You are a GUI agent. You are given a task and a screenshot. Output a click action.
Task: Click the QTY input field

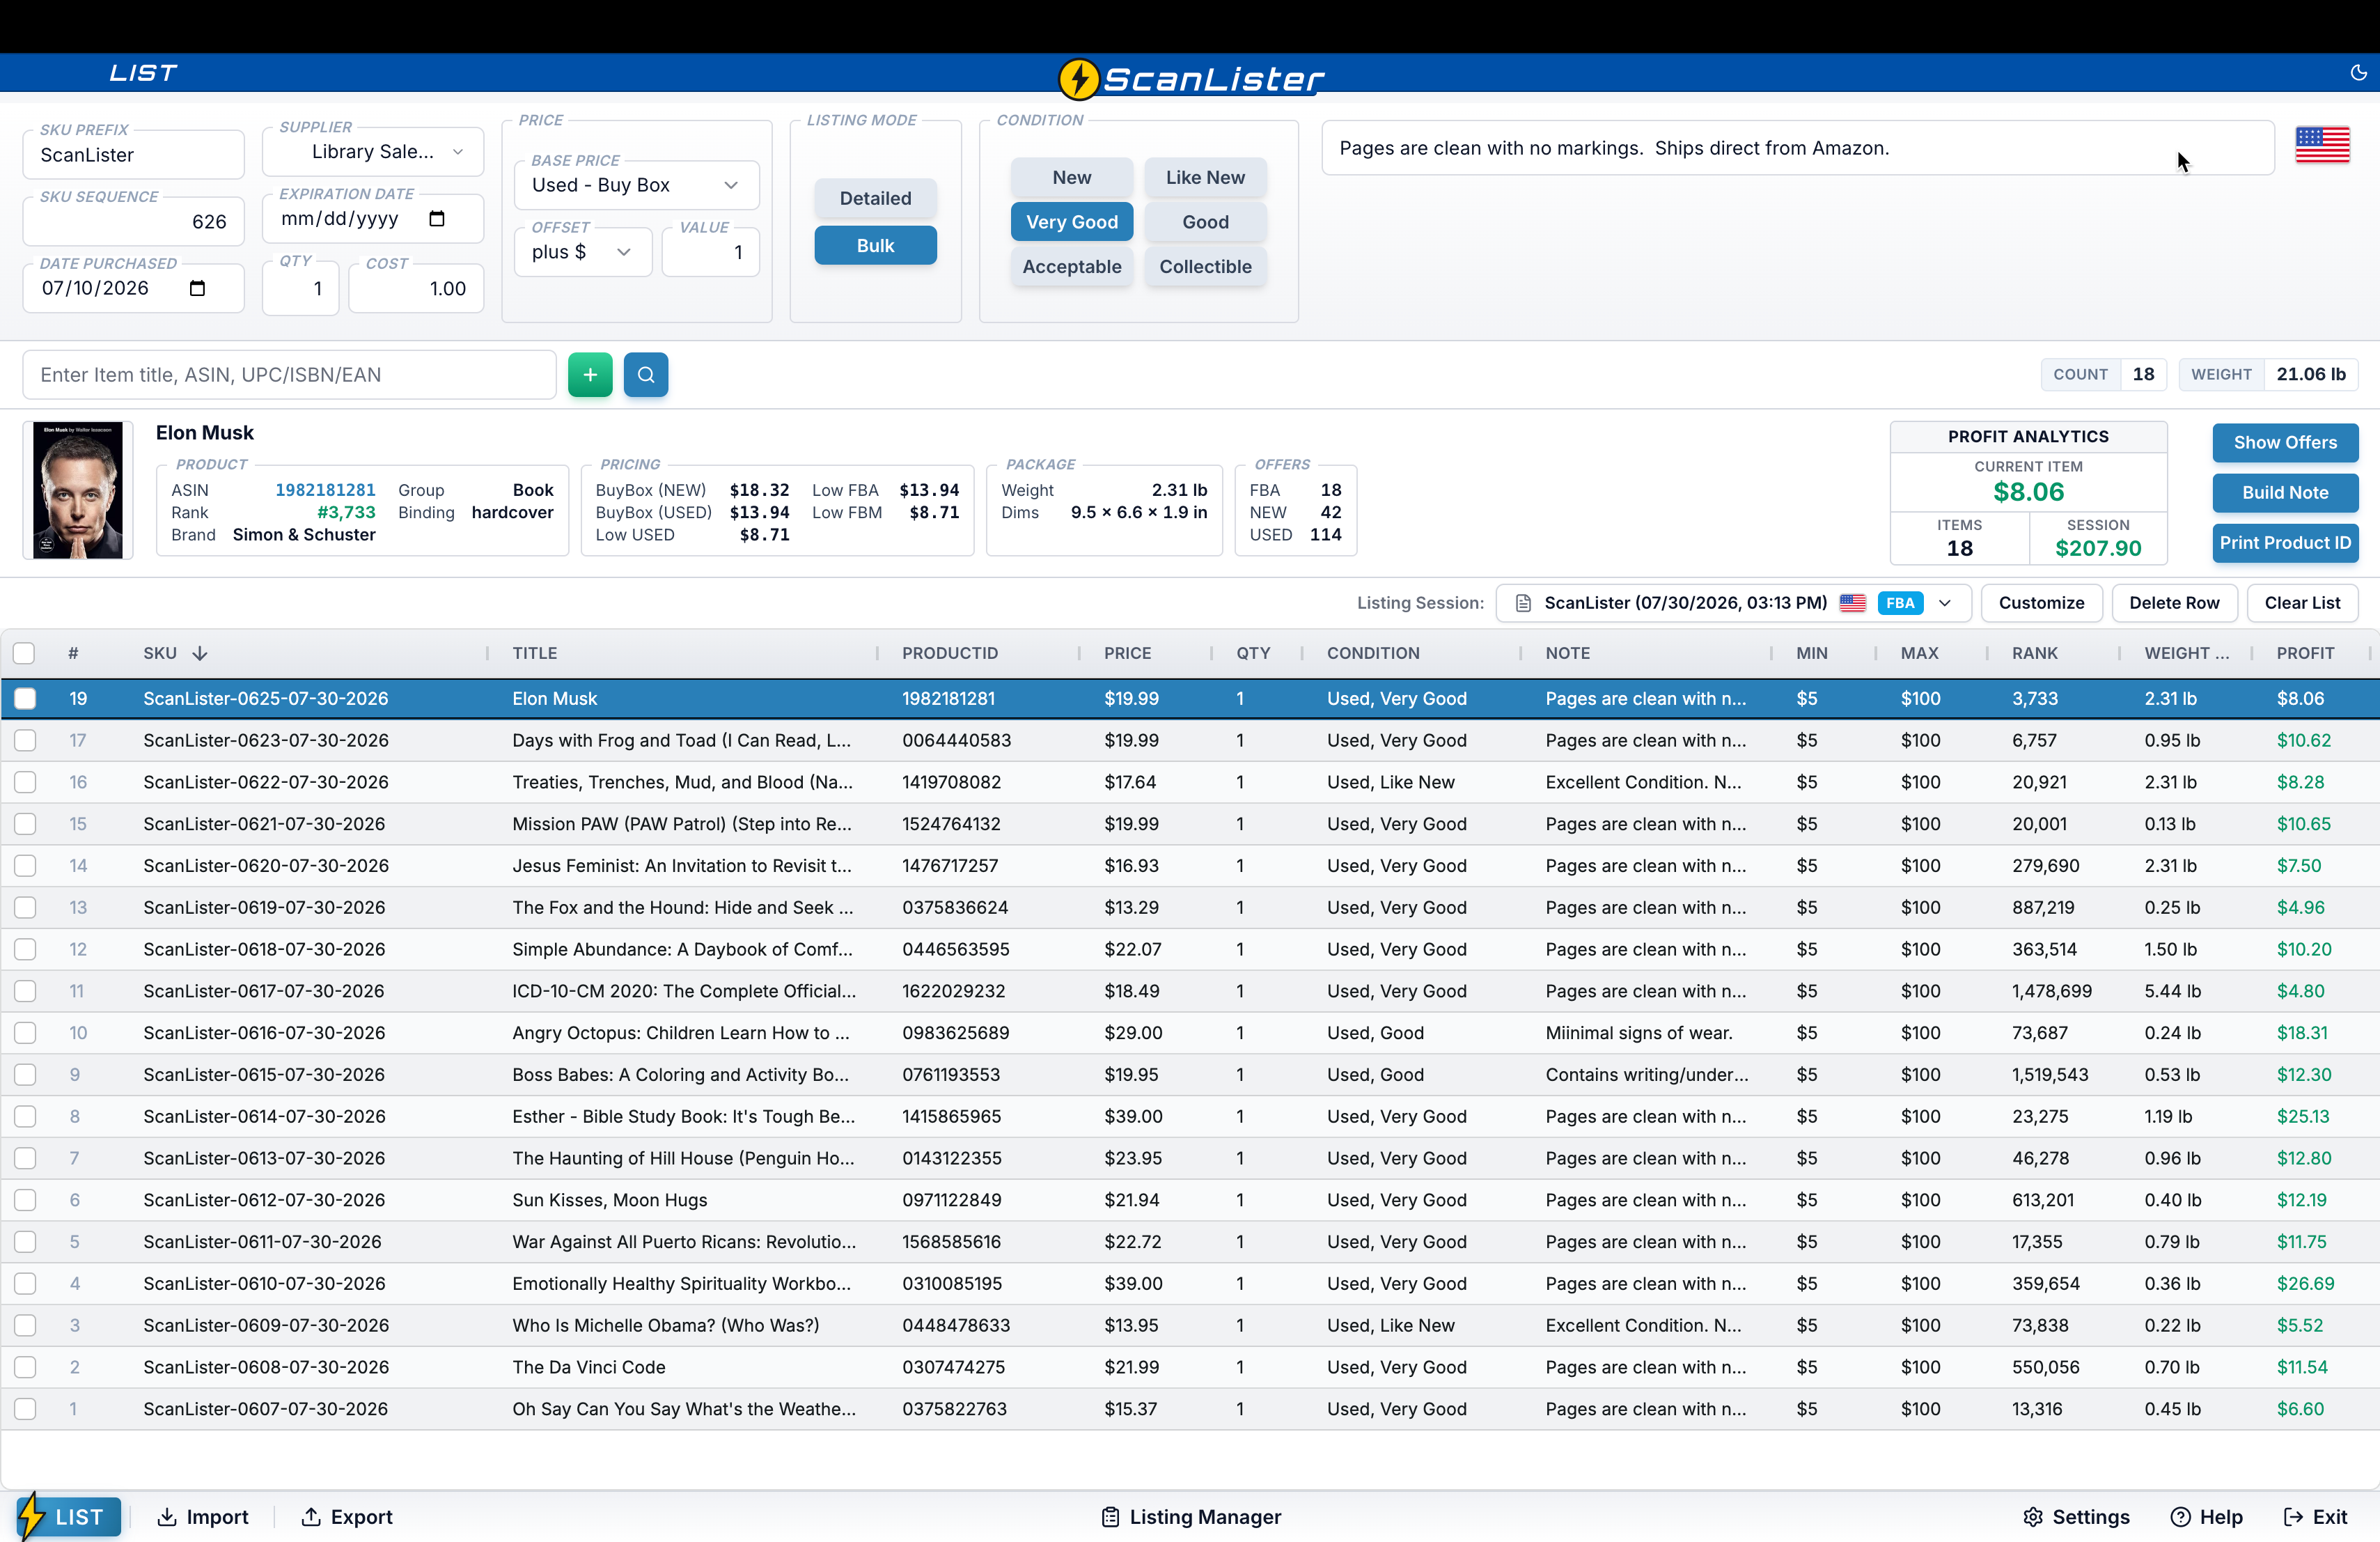pyautogui.click(x=300, y=289)
